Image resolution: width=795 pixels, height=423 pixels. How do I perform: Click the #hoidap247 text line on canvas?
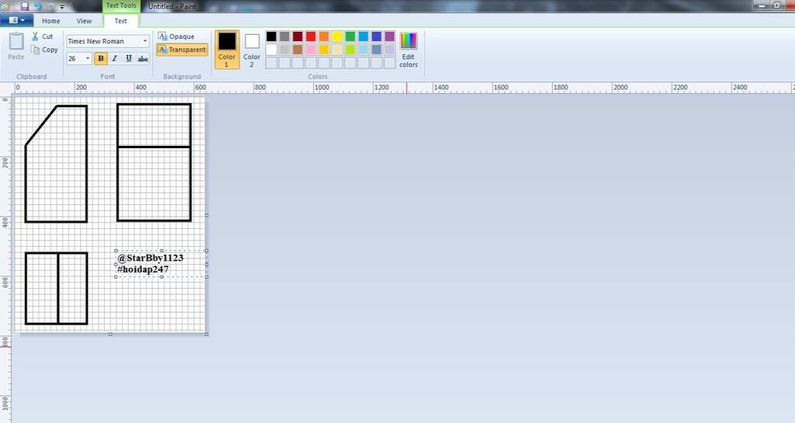[x=143, y=269]
